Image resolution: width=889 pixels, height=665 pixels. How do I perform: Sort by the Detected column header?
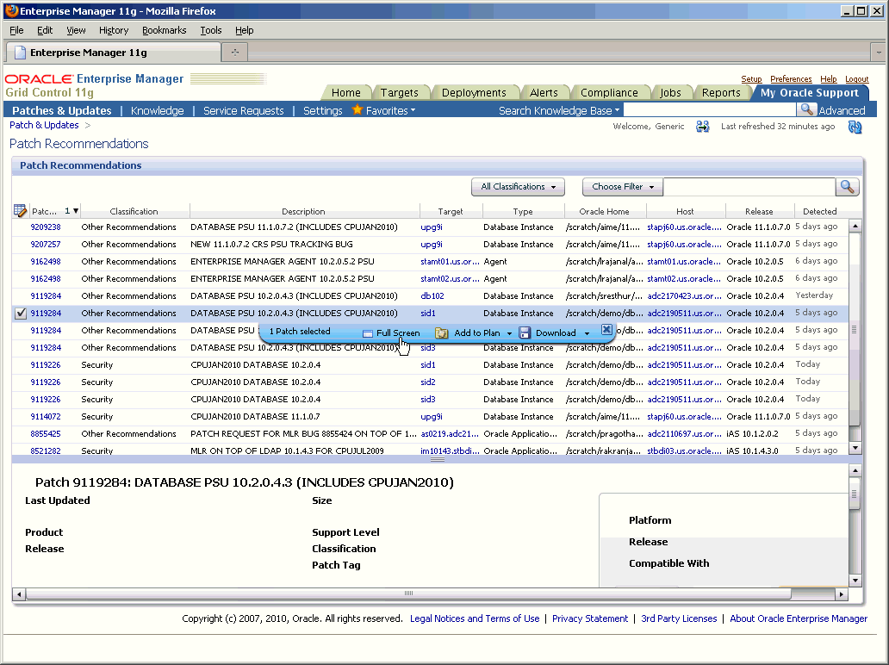coord(819,211)
